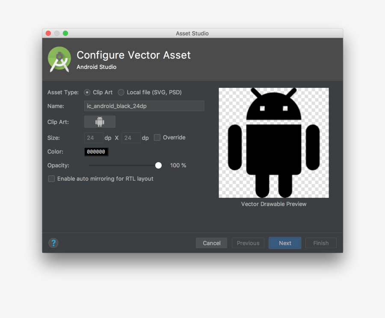
Task: Click the yellow minimize window button
Action: click(x=56, y=33)
